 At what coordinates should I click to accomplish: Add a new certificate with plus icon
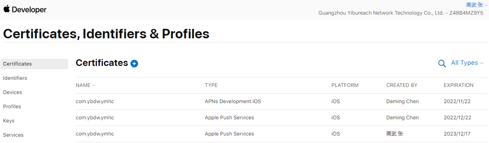pyautogui.click(x=134, y=64)
